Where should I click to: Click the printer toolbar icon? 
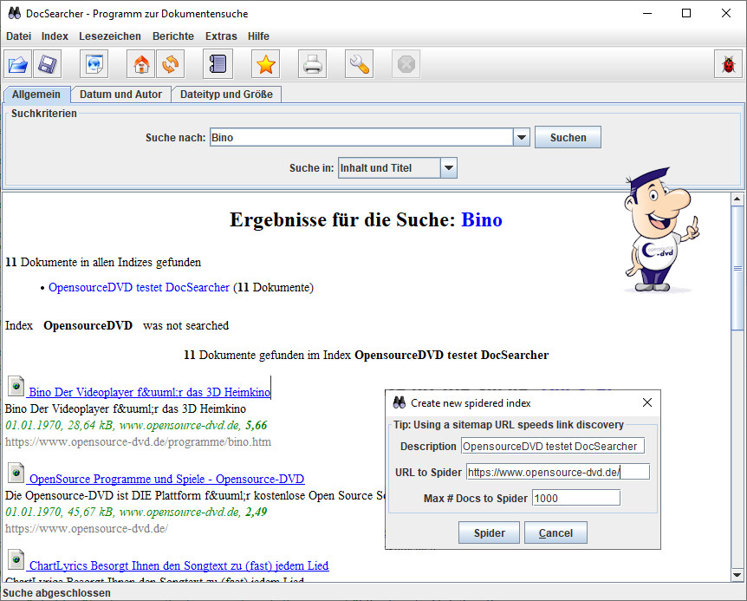(313, 64)
